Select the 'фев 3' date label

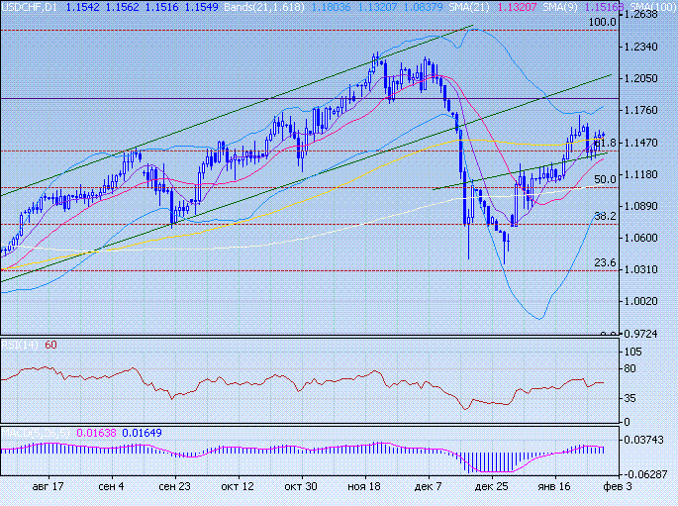click(x=613, y=487)
